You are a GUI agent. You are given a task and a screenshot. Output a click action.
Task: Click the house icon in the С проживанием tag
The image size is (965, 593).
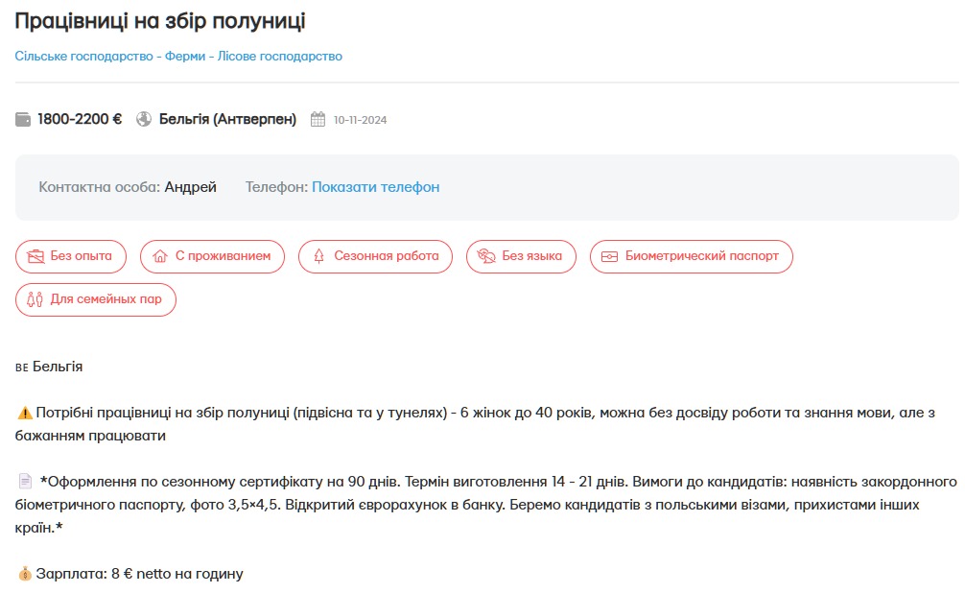(x=158, y=256)
